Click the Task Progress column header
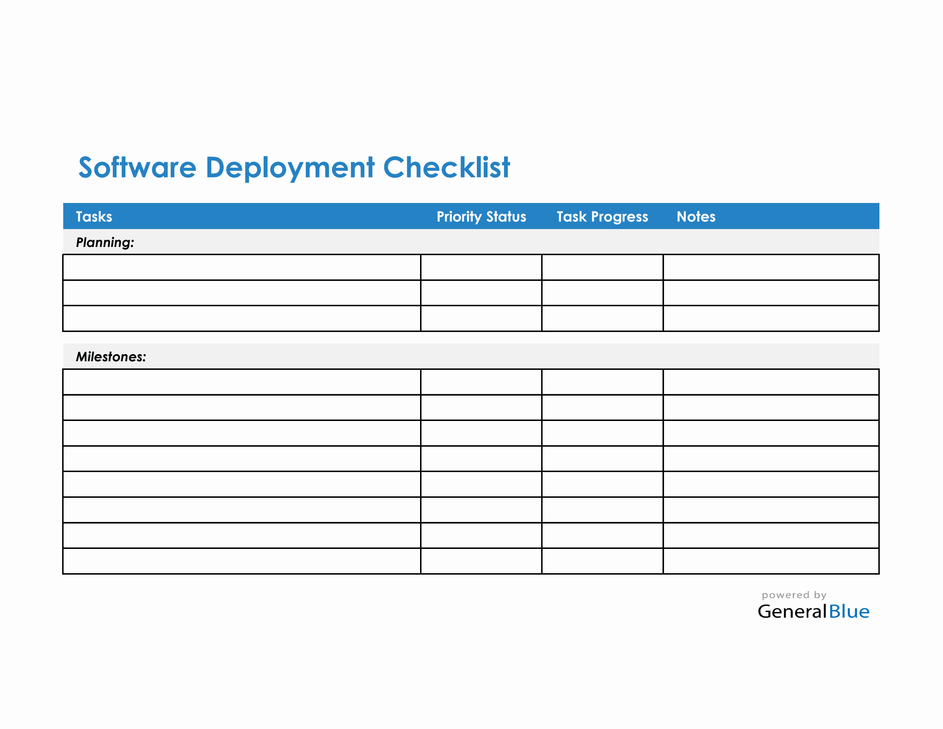 pyautogui.click(x=602, y=217)
